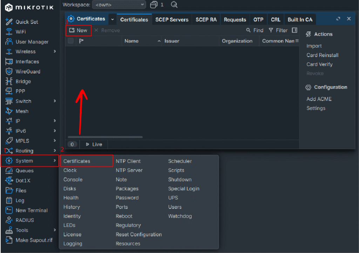Open the column list menu icon

tap(297, 41)
